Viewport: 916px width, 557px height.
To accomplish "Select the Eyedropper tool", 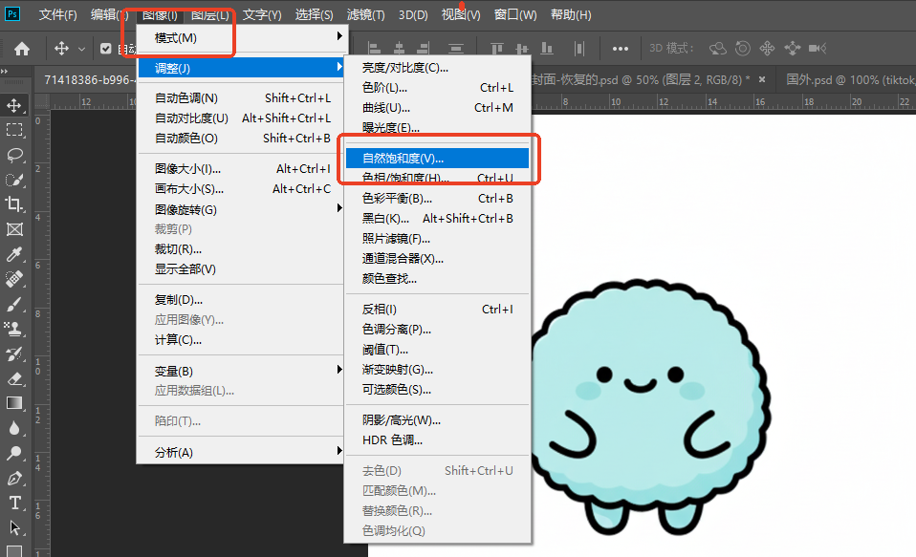I will [14, 254].
